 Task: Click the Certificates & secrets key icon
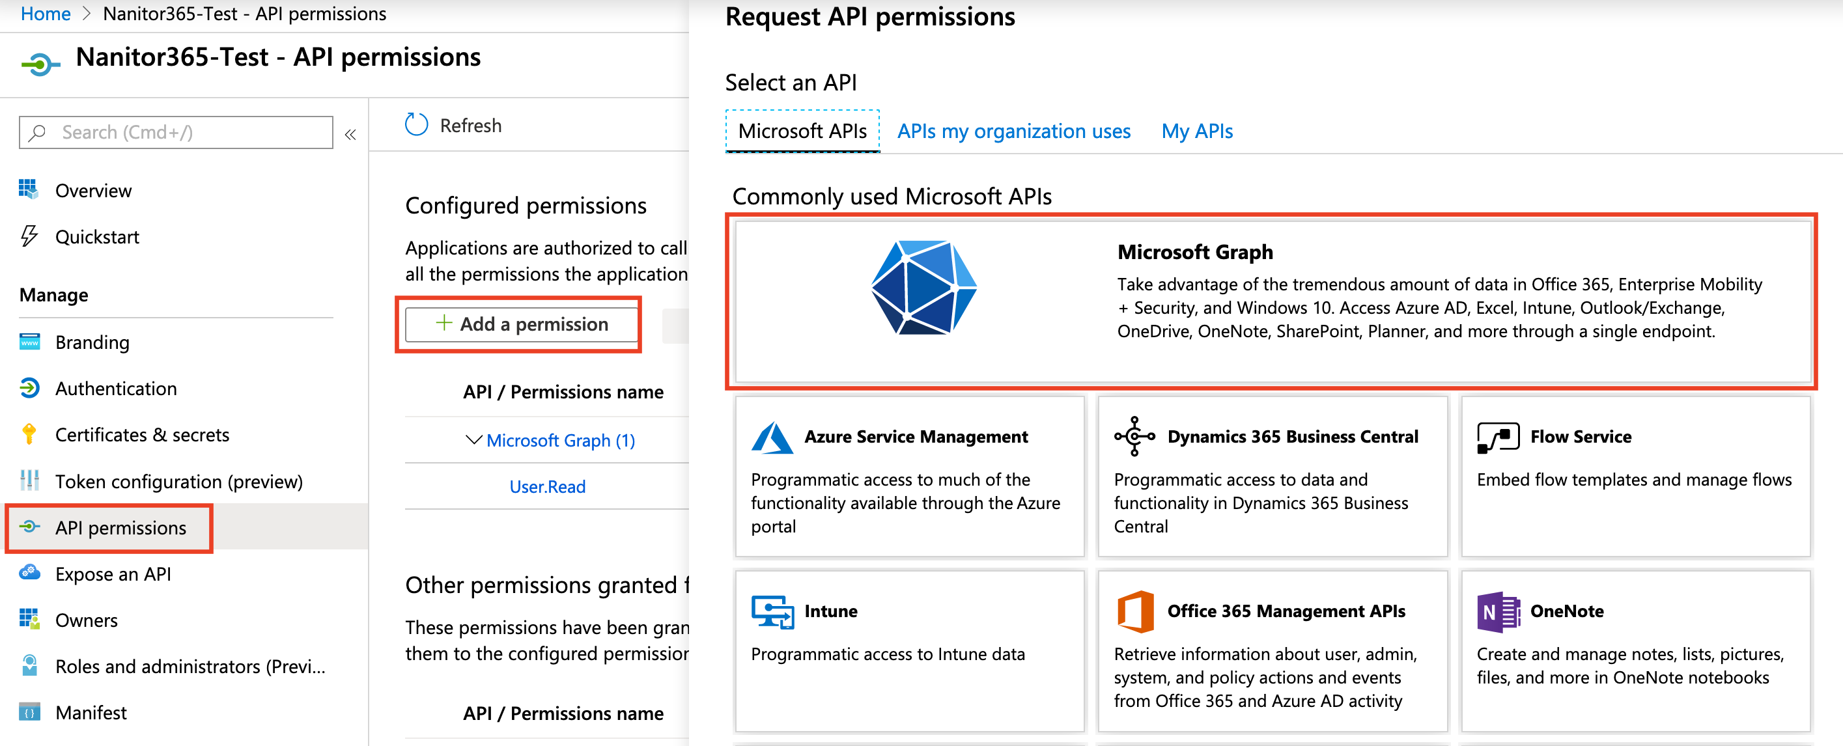tap(29, 435)
